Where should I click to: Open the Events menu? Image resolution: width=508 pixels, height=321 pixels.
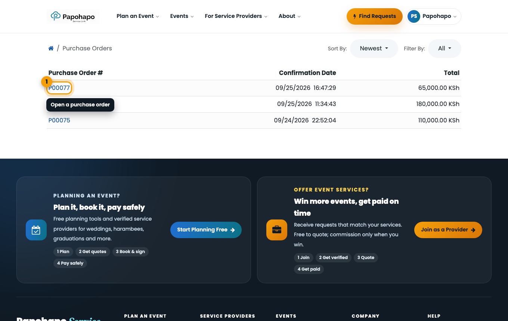(x=182, y=16)
